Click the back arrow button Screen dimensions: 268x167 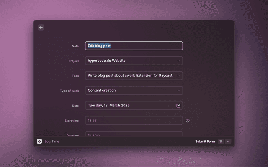(x=41, y=28)
